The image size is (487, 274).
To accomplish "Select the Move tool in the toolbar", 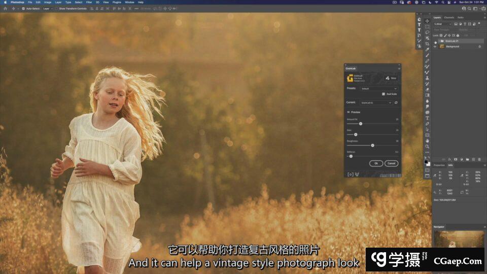I will (x=427, y=21).
